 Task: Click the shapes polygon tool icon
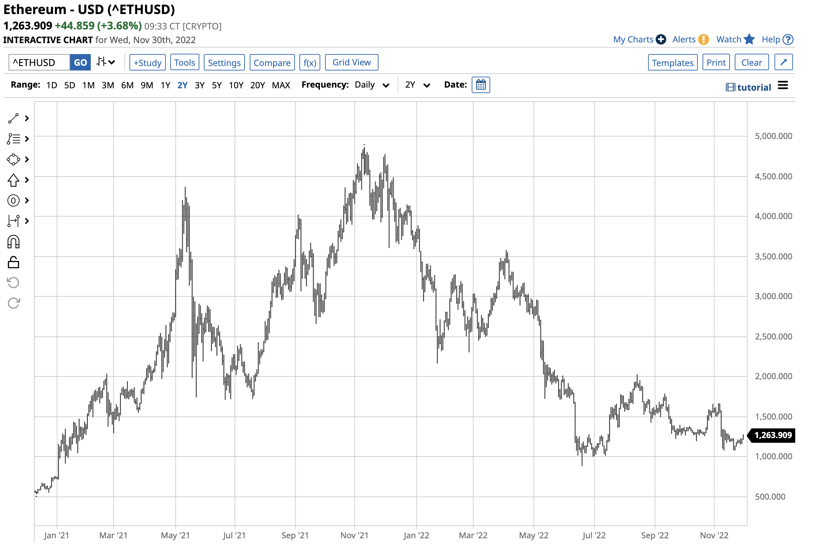pos(13,159)
